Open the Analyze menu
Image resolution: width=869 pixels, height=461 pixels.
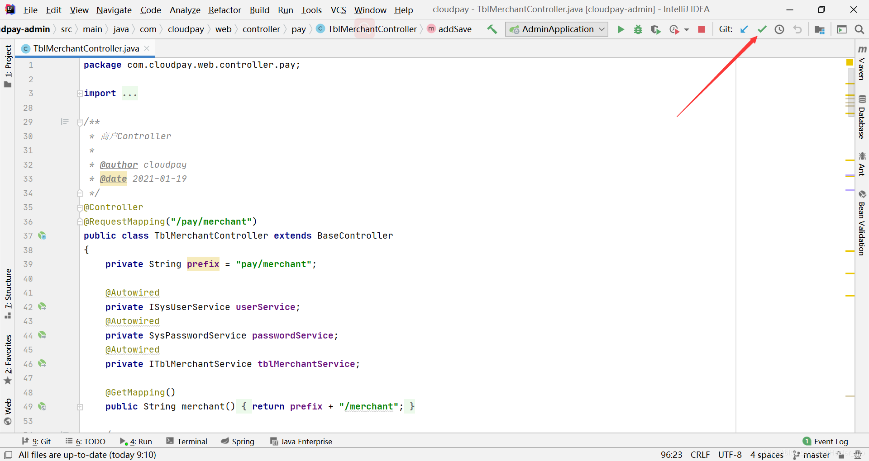tap(185, 10)
